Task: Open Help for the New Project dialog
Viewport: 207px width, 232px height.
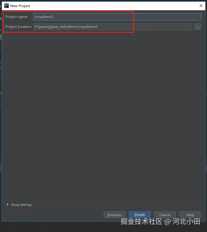Action: (190, 215)
